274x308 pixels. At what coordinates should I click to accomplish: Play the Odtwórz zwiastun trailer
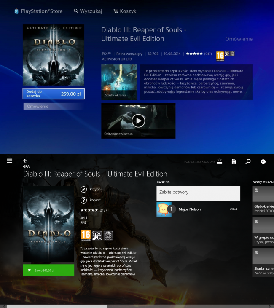138,121
